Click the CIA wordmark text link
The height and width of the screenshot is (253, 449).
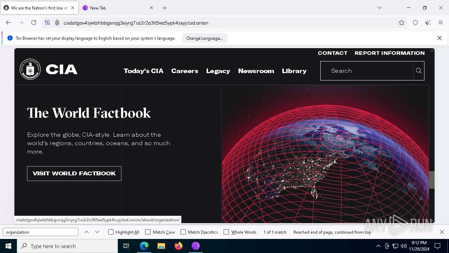61,70
